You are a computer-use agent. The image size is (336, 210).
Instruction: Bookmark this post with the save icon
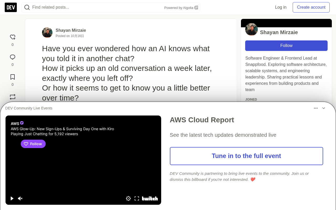coord(13,77)
